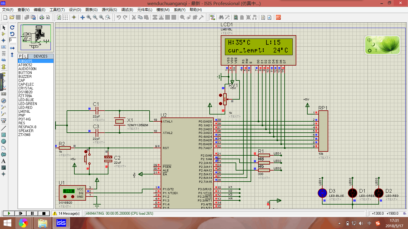Open the 查看(V) menu
Viewport: 408px width, 229px height.
(x=24, y=10)
